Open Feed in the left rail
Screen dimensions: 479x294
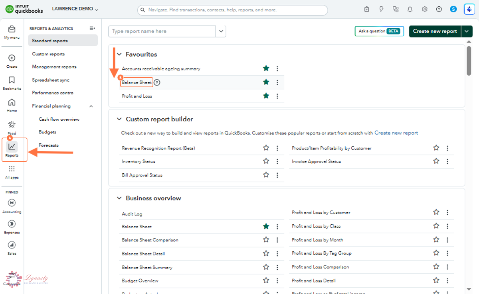click(12, 127)
